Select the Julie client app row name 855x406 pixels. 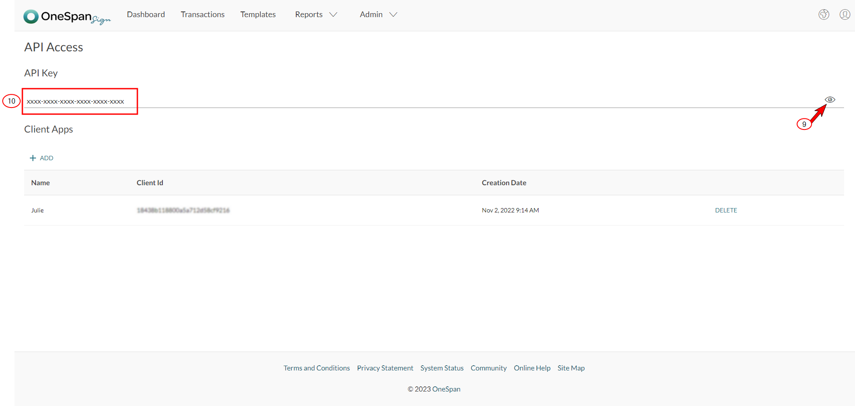click(37, 210)
